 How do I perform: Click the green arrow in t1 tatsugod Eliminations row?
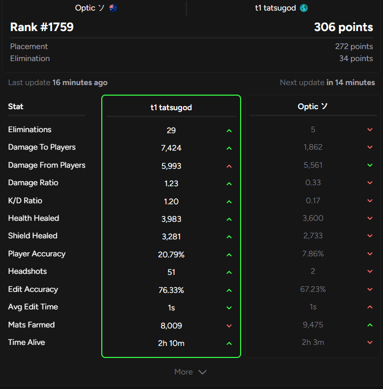pos(229,131)
